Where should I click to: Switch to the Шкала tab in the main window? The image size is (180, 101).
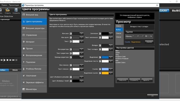15,70
